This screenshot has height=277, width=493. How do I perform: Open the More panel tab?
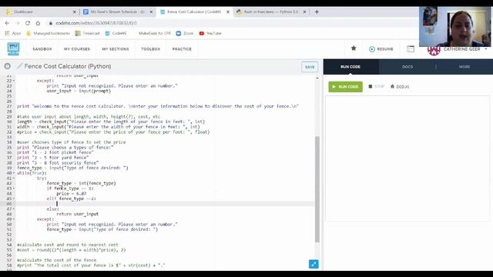(464, 67)
